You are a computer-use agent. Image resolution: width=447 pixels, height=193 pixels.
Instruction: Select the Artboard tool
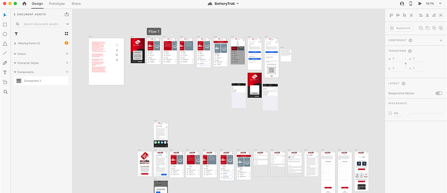tap(5, 82)
